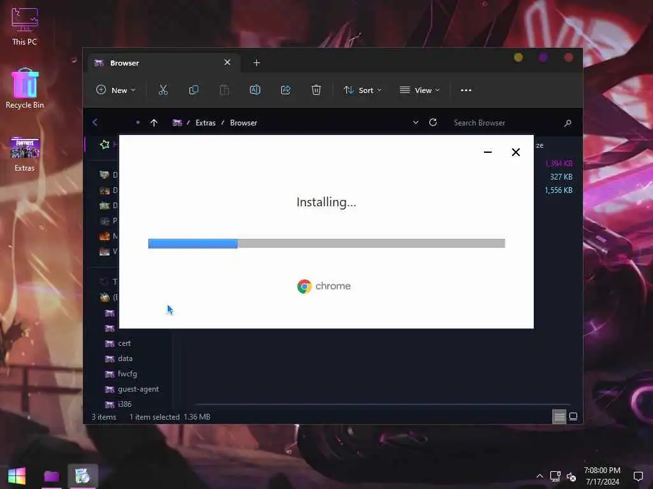Click the yellow minimize dot of Explorer
The height and width of the screenshot is (489, 653).
tap(518, 57)
